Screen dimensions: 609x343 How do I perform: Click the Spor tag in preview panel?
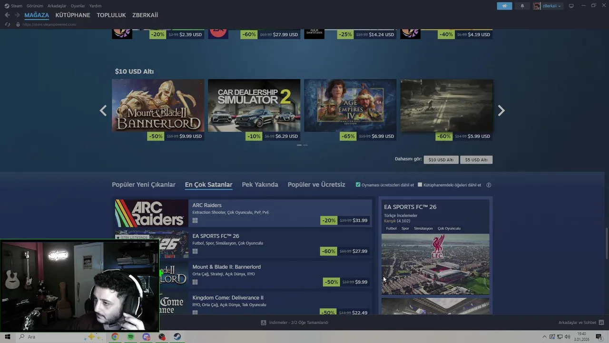[x=405, y=228]
